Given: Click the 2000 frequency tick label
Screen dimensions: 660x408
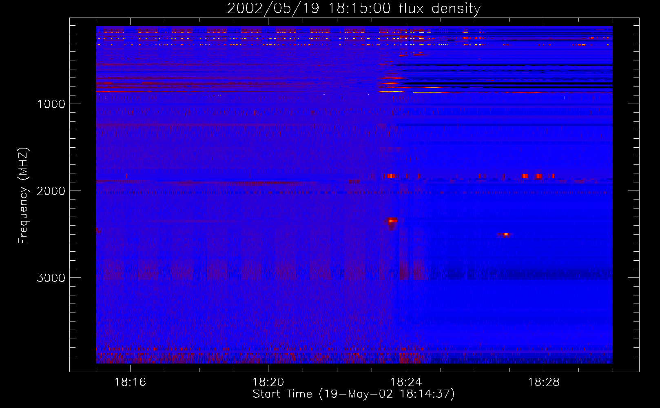Looking at the screenshot, I should click(51, 191).
